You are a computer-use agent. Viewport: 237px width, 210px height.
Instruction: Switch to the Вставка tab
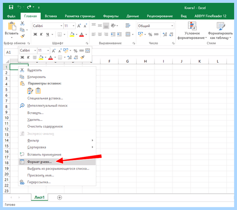pos(51,16)
